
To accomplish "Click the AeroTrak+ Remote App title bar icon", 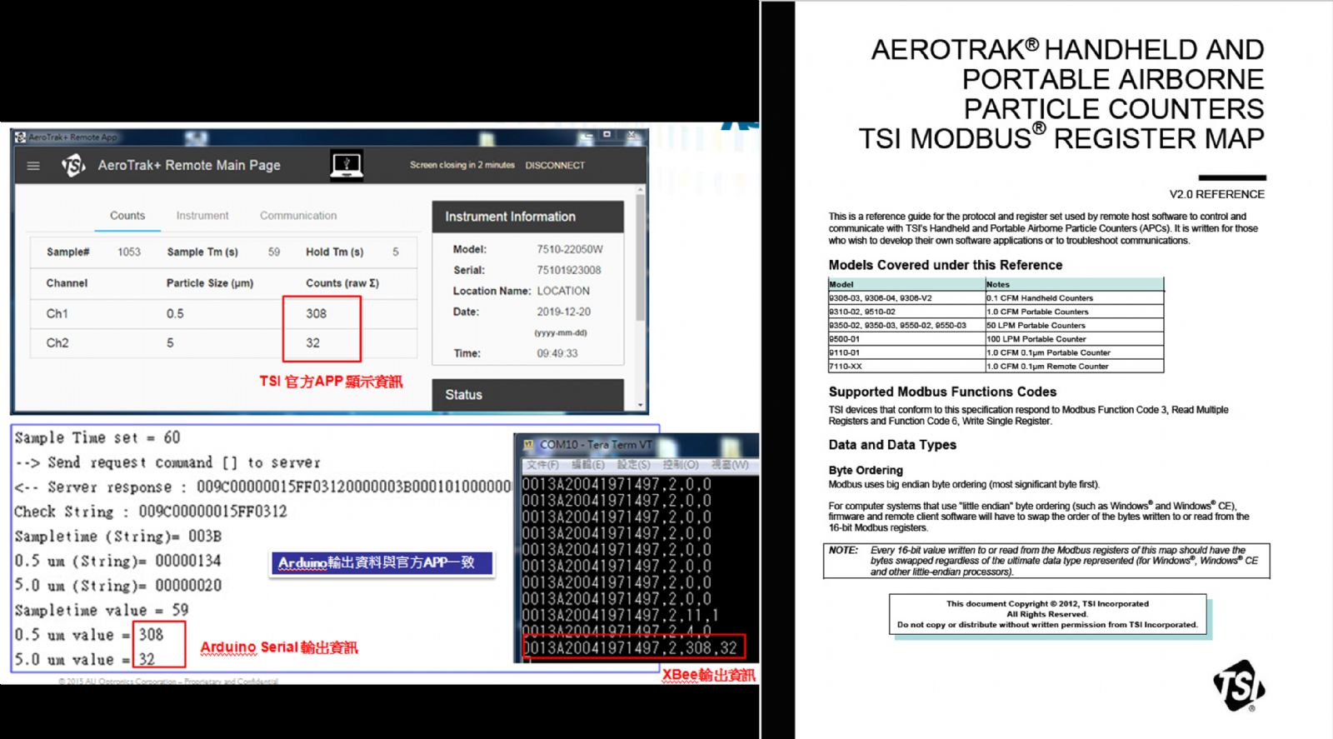I will click(x=20, y=137).
